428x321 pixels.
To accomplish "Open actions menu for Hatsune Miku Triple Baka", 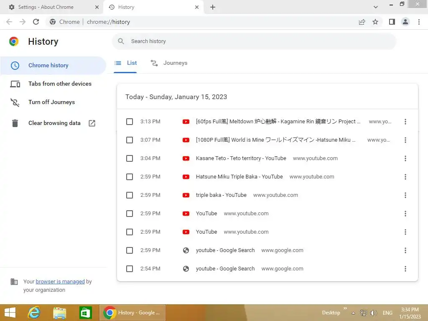I will click(x=405, y=177).
